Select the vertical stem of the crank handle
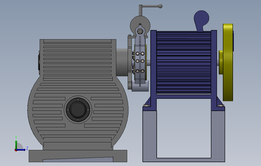 click(141, 10)
